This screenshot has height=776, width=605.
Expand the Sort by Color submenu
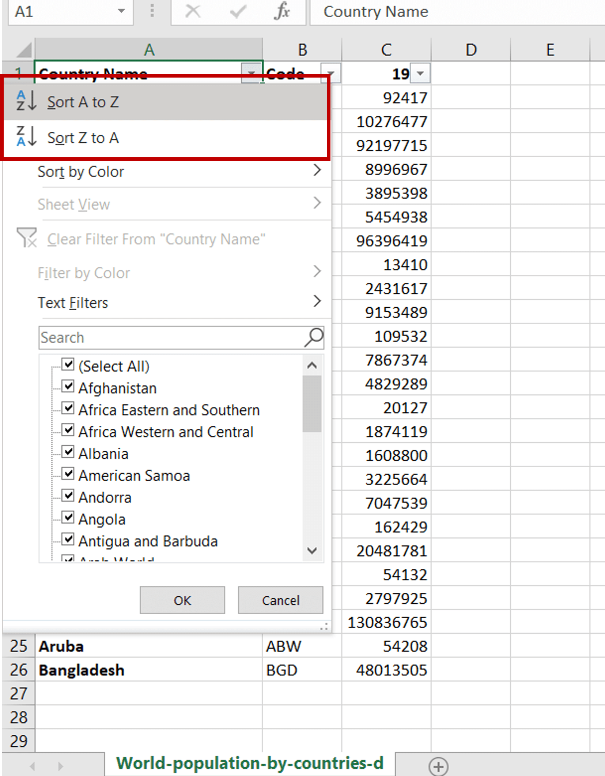pyautogui.click(x=81, y=171)
